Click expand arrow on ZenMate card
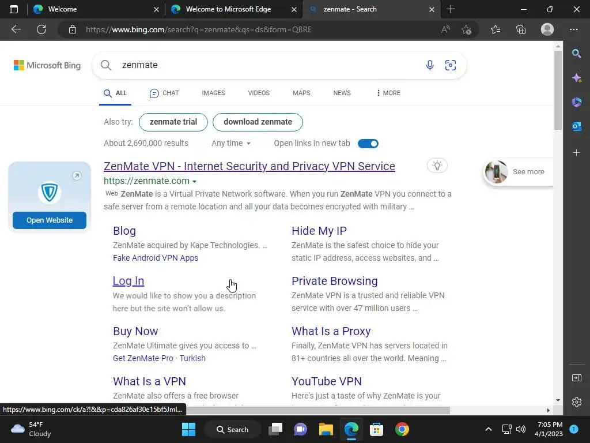590x443 pixels. (x=77, y=175)
